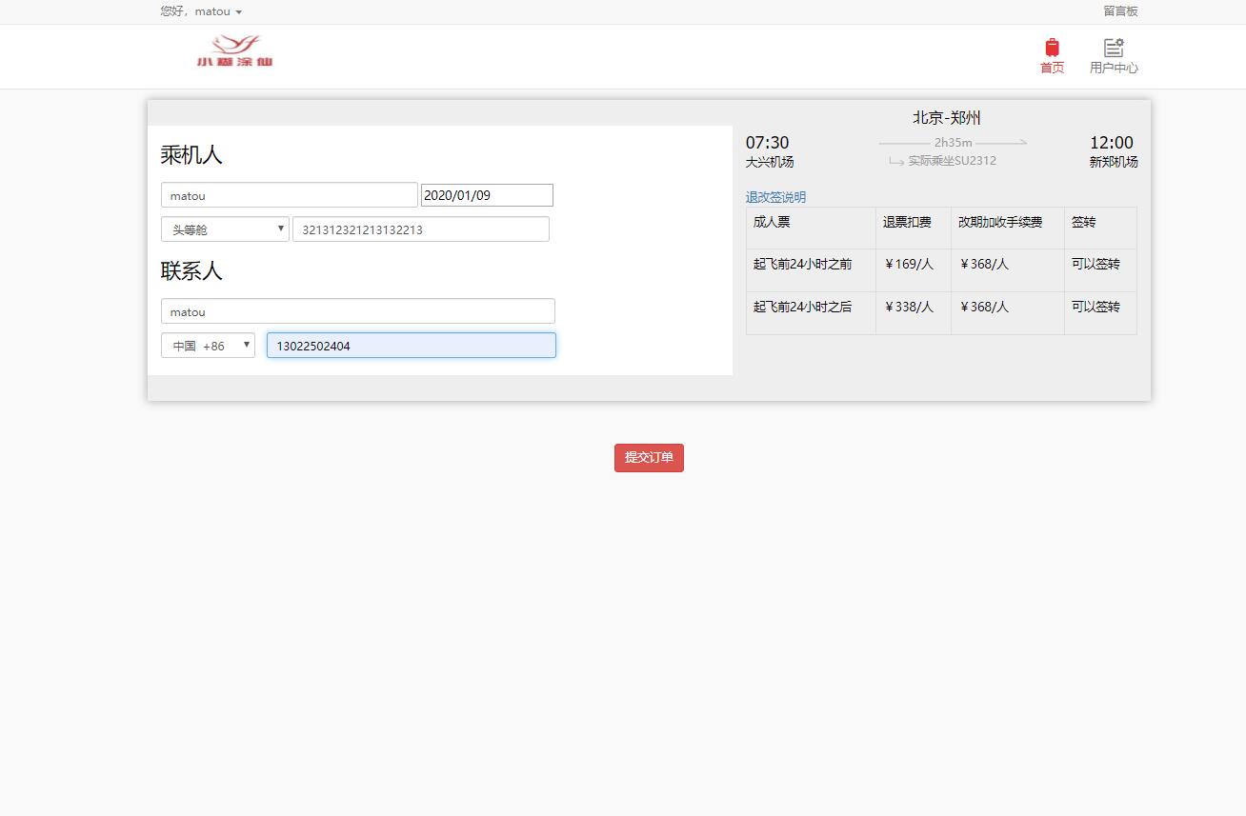
Task: Open the matou user dropdown menu
Action: pos(201,11)
